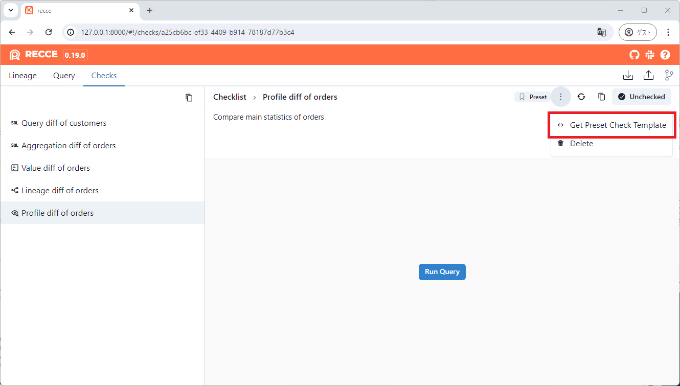Select Lineage diff of orders check
The image size is (680, 386).
[x=102, y=191]
